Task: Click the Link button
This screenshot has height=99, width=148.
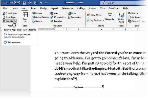Action: pos(132,13)
